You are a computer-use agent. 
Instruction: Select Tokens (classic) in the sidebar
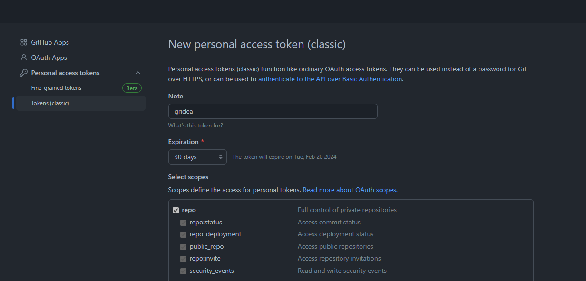pos(50,103)
